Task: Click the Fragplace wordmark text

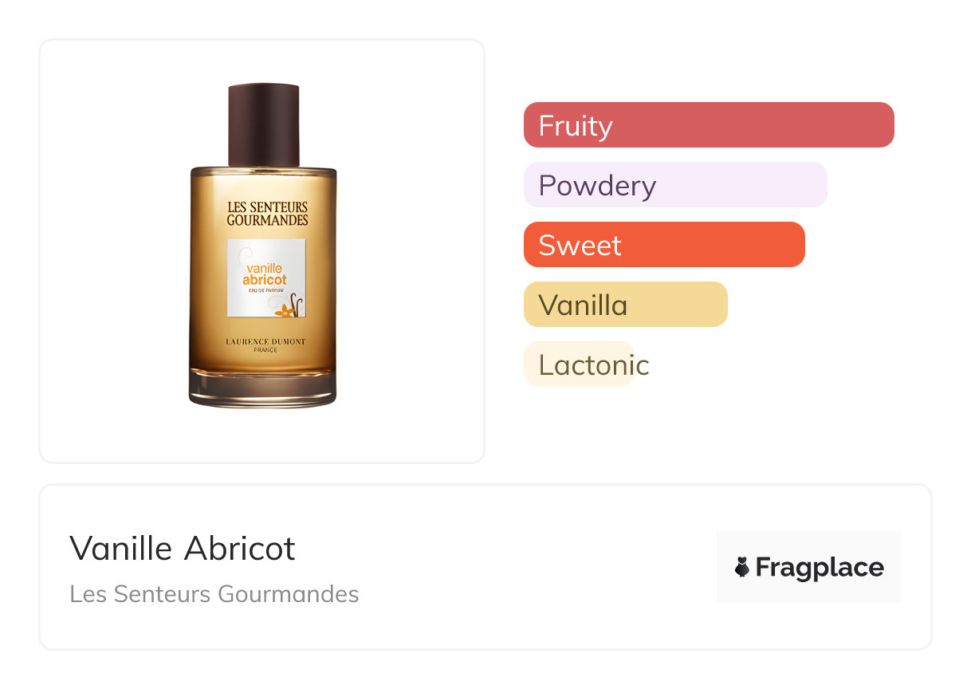Action: (x=820, y=568)
